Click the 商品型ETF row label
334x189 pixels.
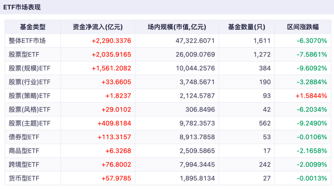click(x=24, y=151)
